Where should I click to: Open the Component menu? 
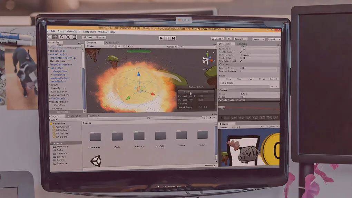[x=89, y=32]
